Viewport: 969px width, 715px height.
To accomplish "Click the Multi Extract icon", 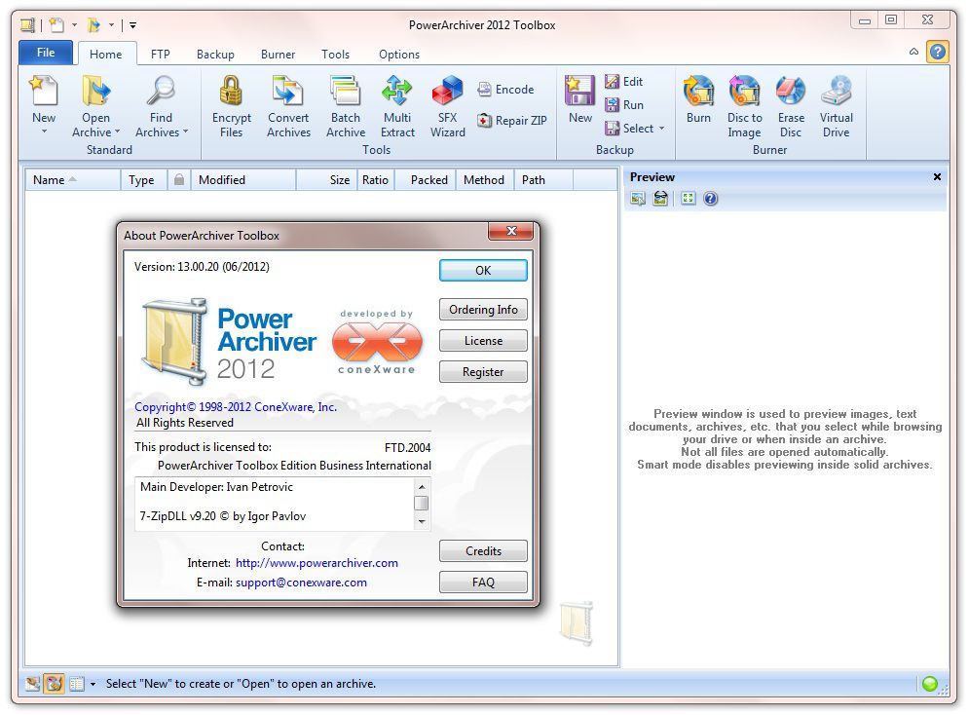I will point(397,94).
